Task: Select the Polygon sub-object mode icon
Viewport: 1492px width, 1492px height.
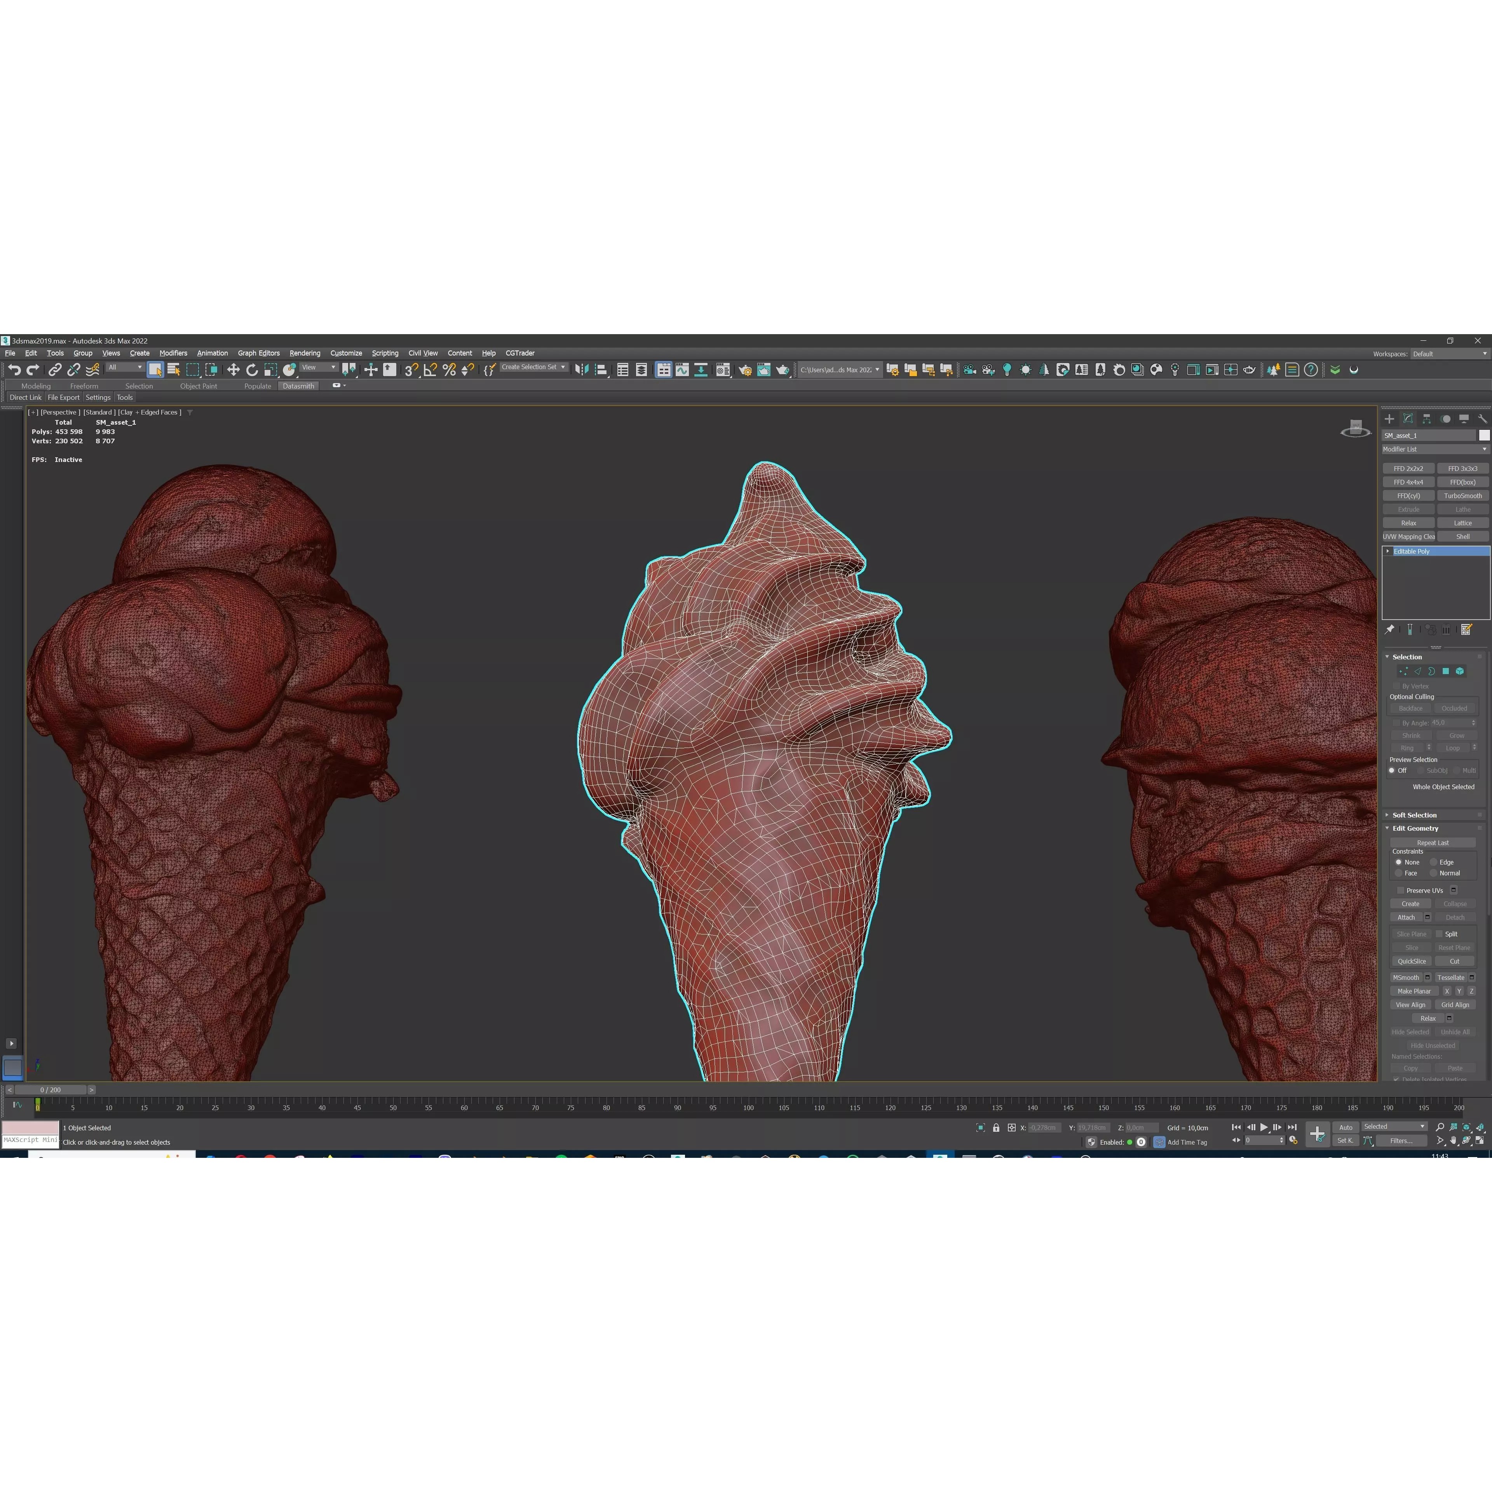Action: tap(1447, 671)
